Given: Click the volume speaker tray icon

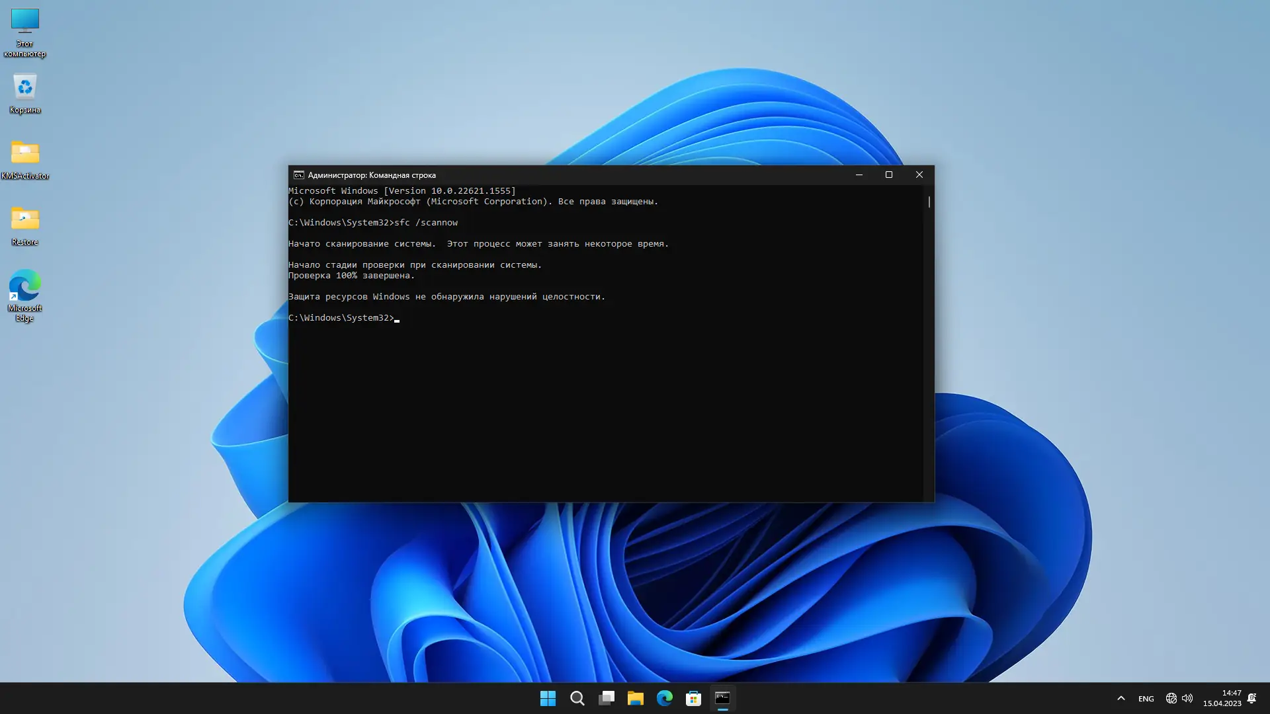Looking at the screenshot, I should (1187, 698).
